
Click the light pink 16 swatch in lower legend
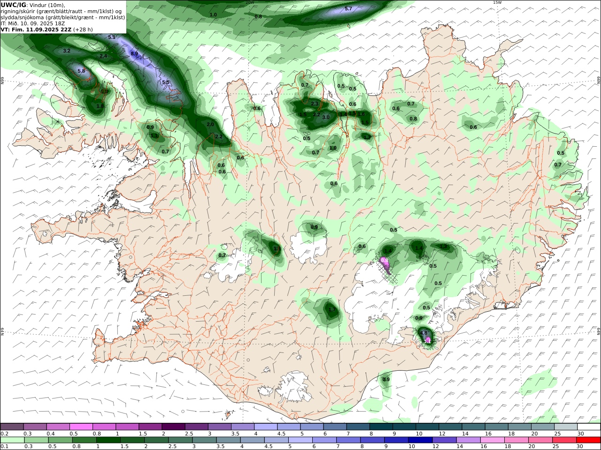(x=492, y=440)
